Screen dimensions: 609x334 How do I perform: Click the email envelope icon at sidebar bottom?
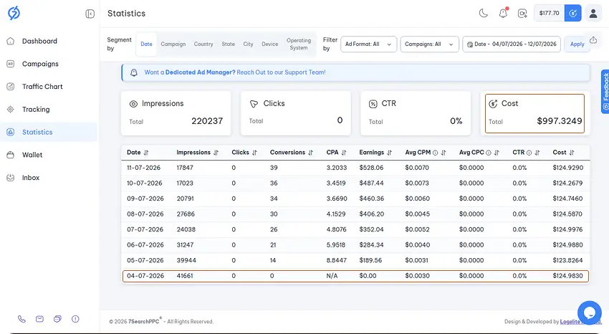[39, 319]
